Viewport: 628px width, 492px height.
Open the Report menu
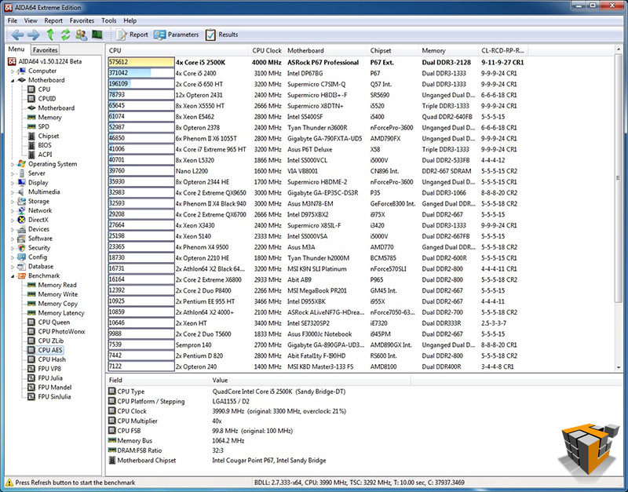coord(53,21)
